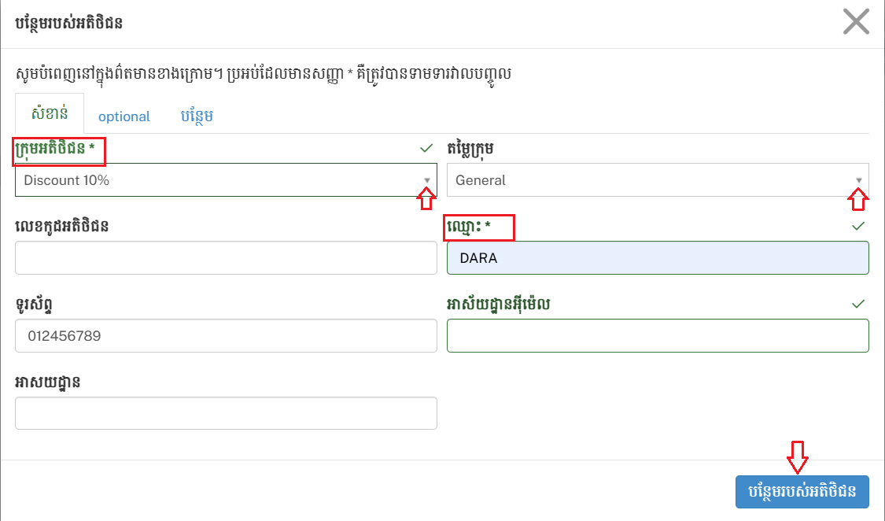Click the លេខកូដអតិថិជន customer code label

click(61, 227)
